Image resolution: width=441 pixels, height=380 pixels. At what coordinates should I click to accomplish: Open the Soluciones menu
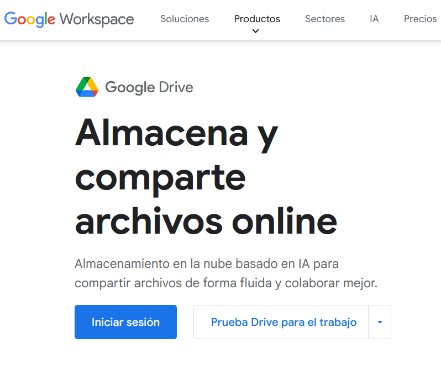click(185, 19)
